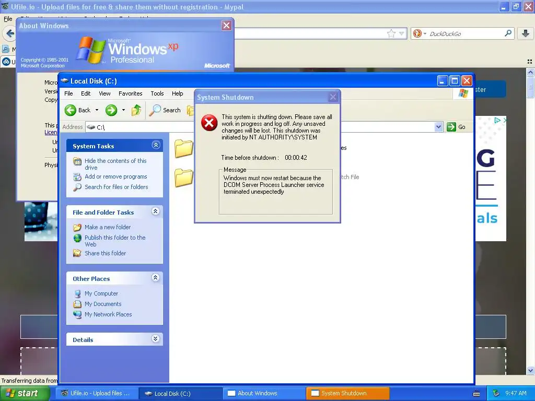Image resolution: width=535 pixels, height=401 pixels.
Task: Click the Up folder icon in toolbar
Action: coord(136,110)
